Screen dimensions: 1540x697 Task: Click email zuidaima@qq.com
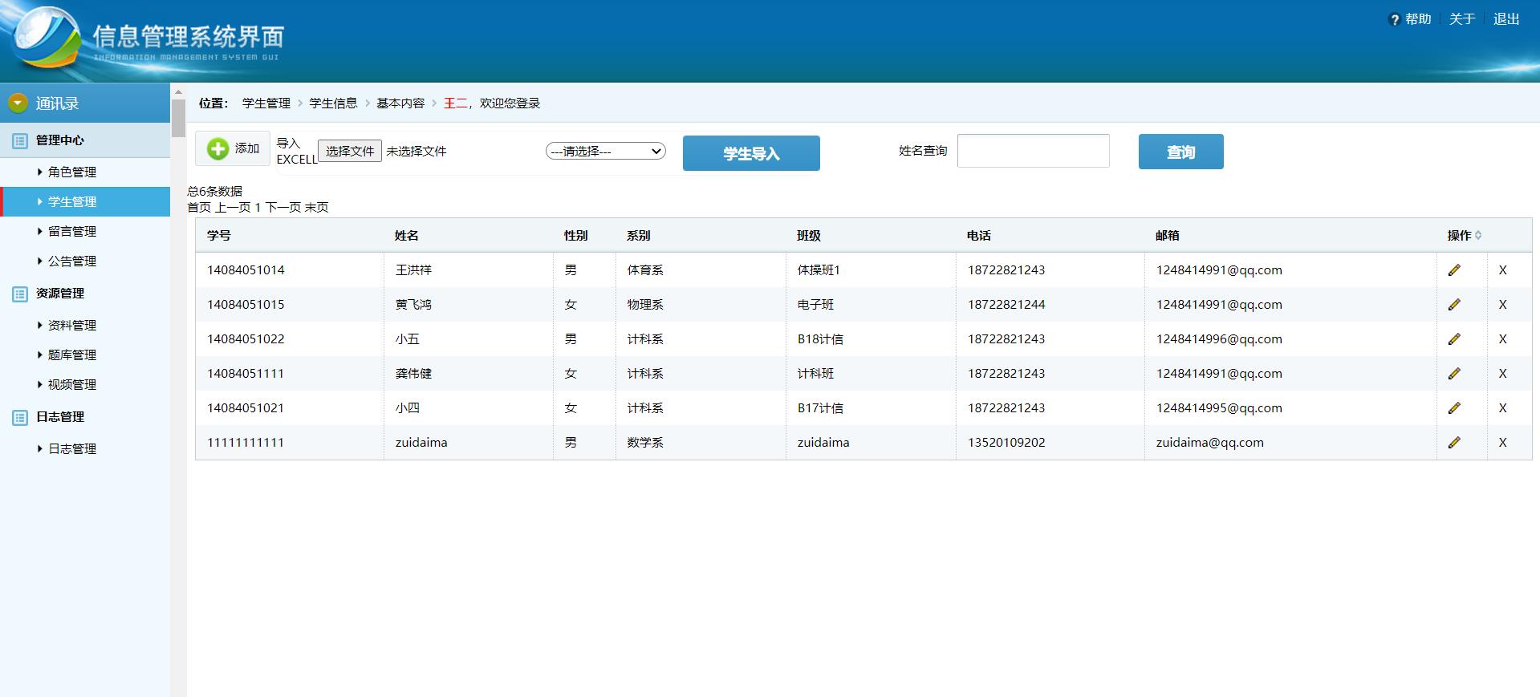[1209, 443]
